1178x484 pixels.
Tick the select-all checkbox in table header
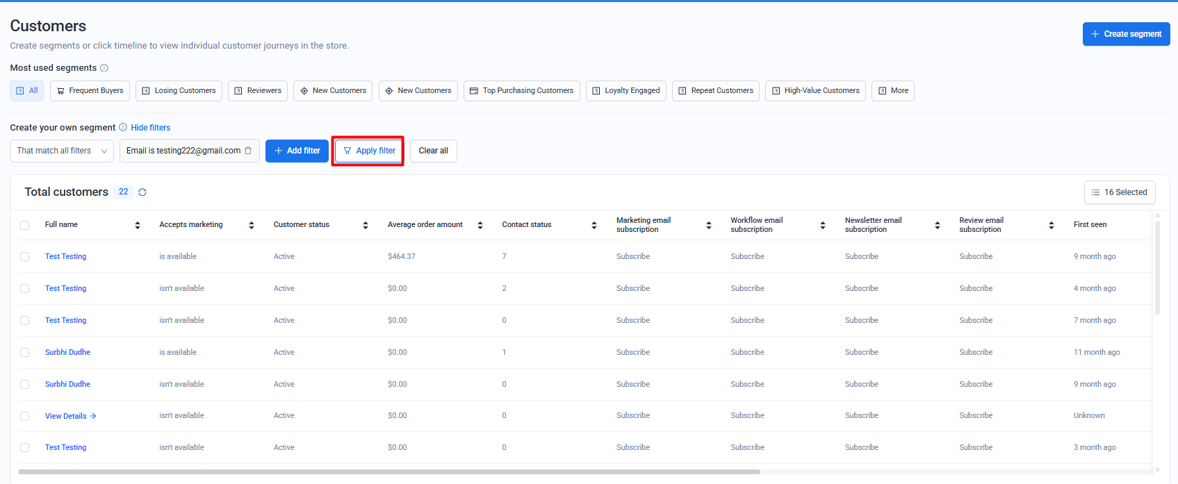tap(25, 225)
